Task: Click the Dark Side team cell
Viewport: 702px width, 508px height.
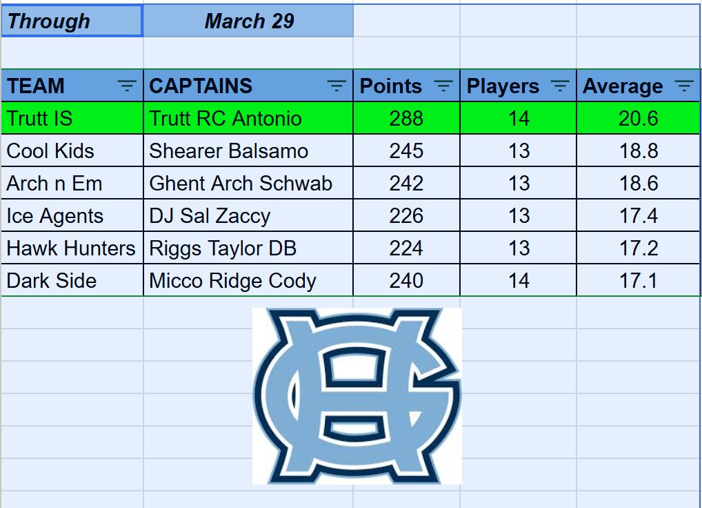Action: click(72, 280)
